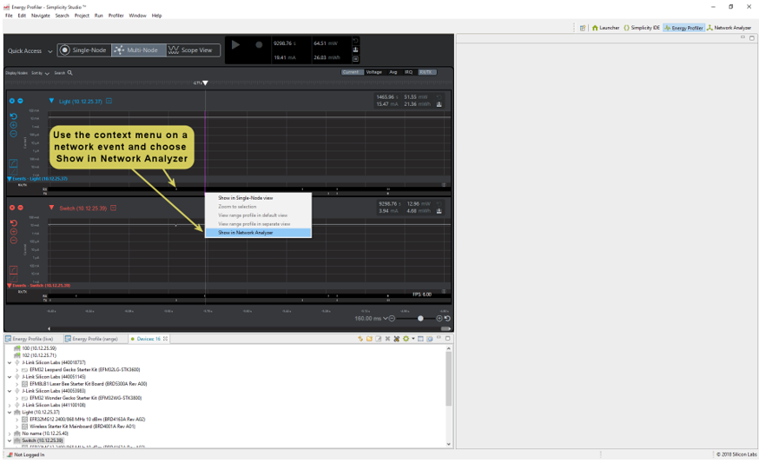The width and height of the screenshot is (759, 463).
Task: Save Switch node data with export icon
Action: point(439,211)
